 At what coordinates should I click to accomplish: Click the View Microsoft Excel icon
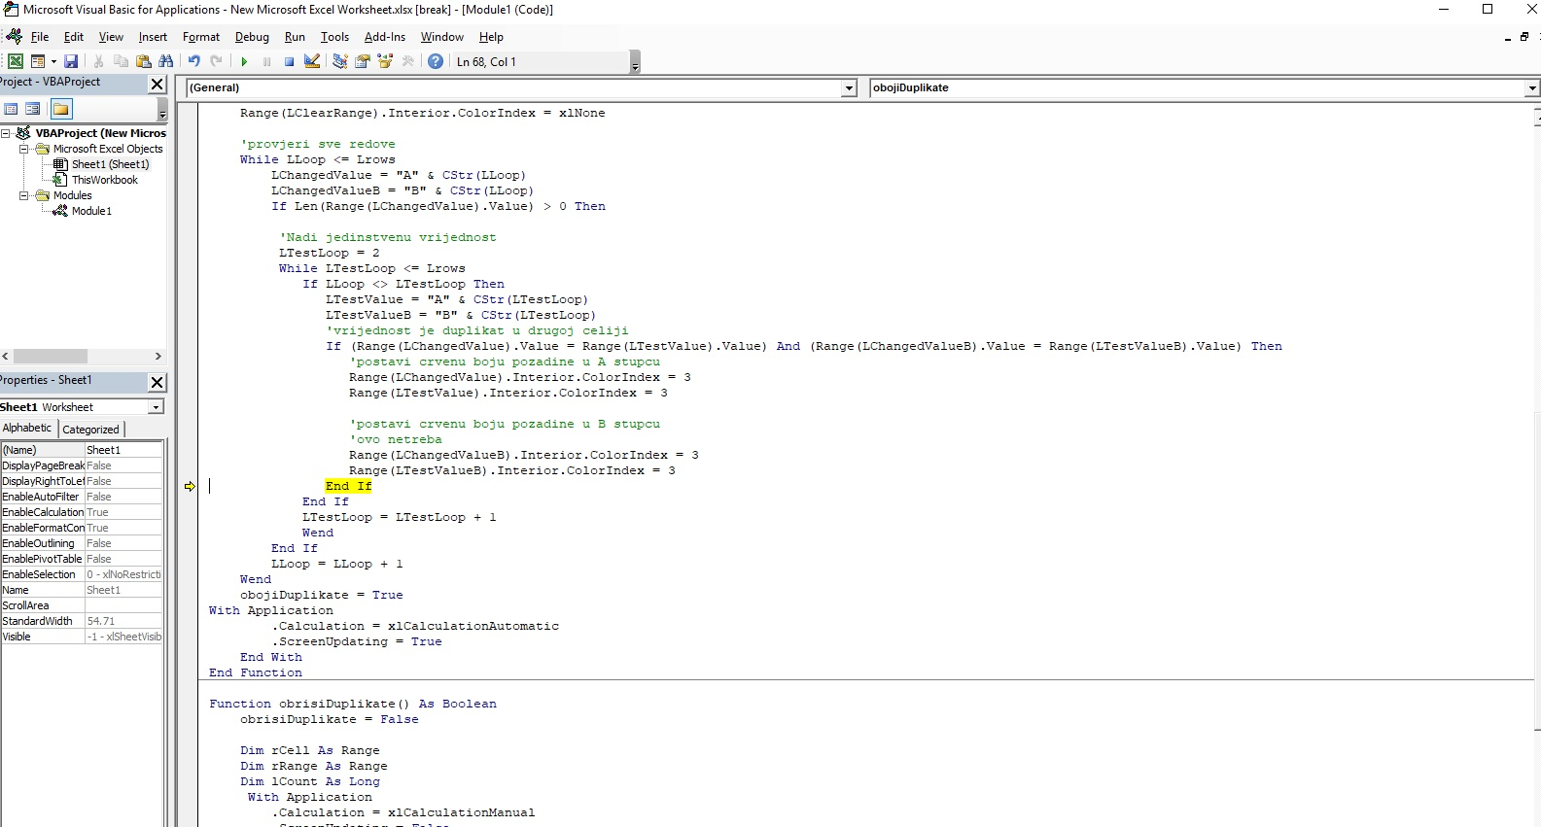[16, 61]
